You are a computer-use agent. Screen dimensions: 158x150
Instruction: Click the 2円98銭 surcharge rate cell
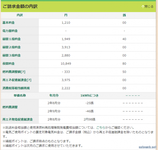(x=90, y=119)
